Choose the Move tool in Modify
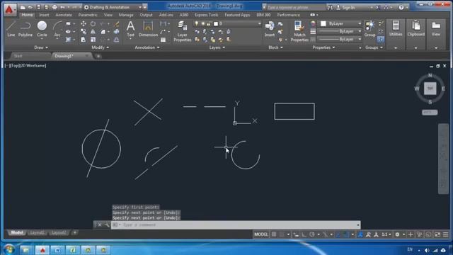The height and width of the screenshot is (255, 453). pos(84,23)
